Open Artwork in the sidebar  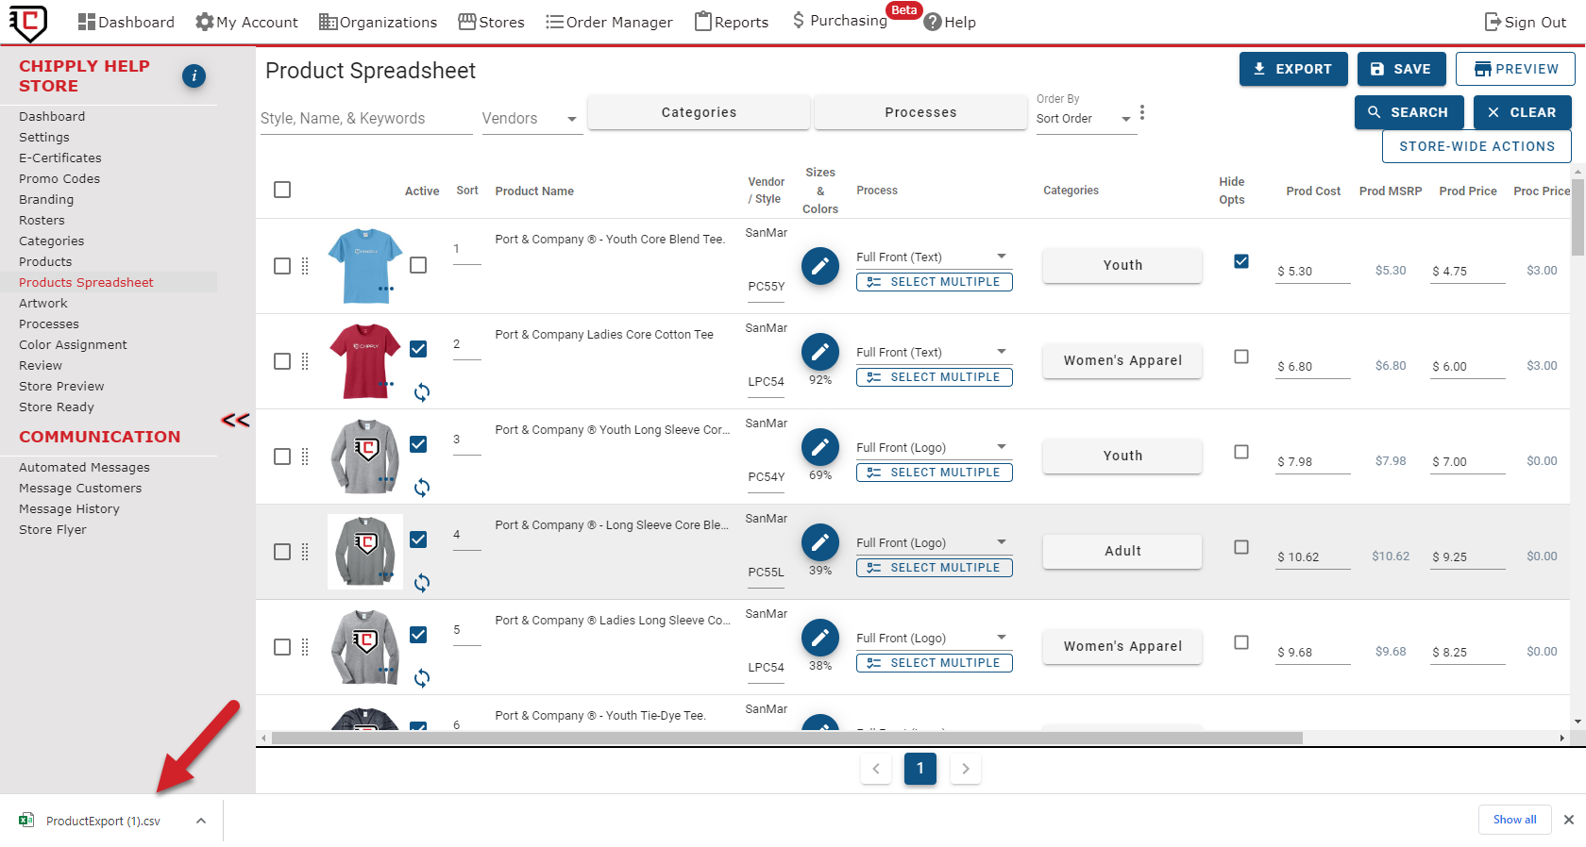[x=43, y=303]
